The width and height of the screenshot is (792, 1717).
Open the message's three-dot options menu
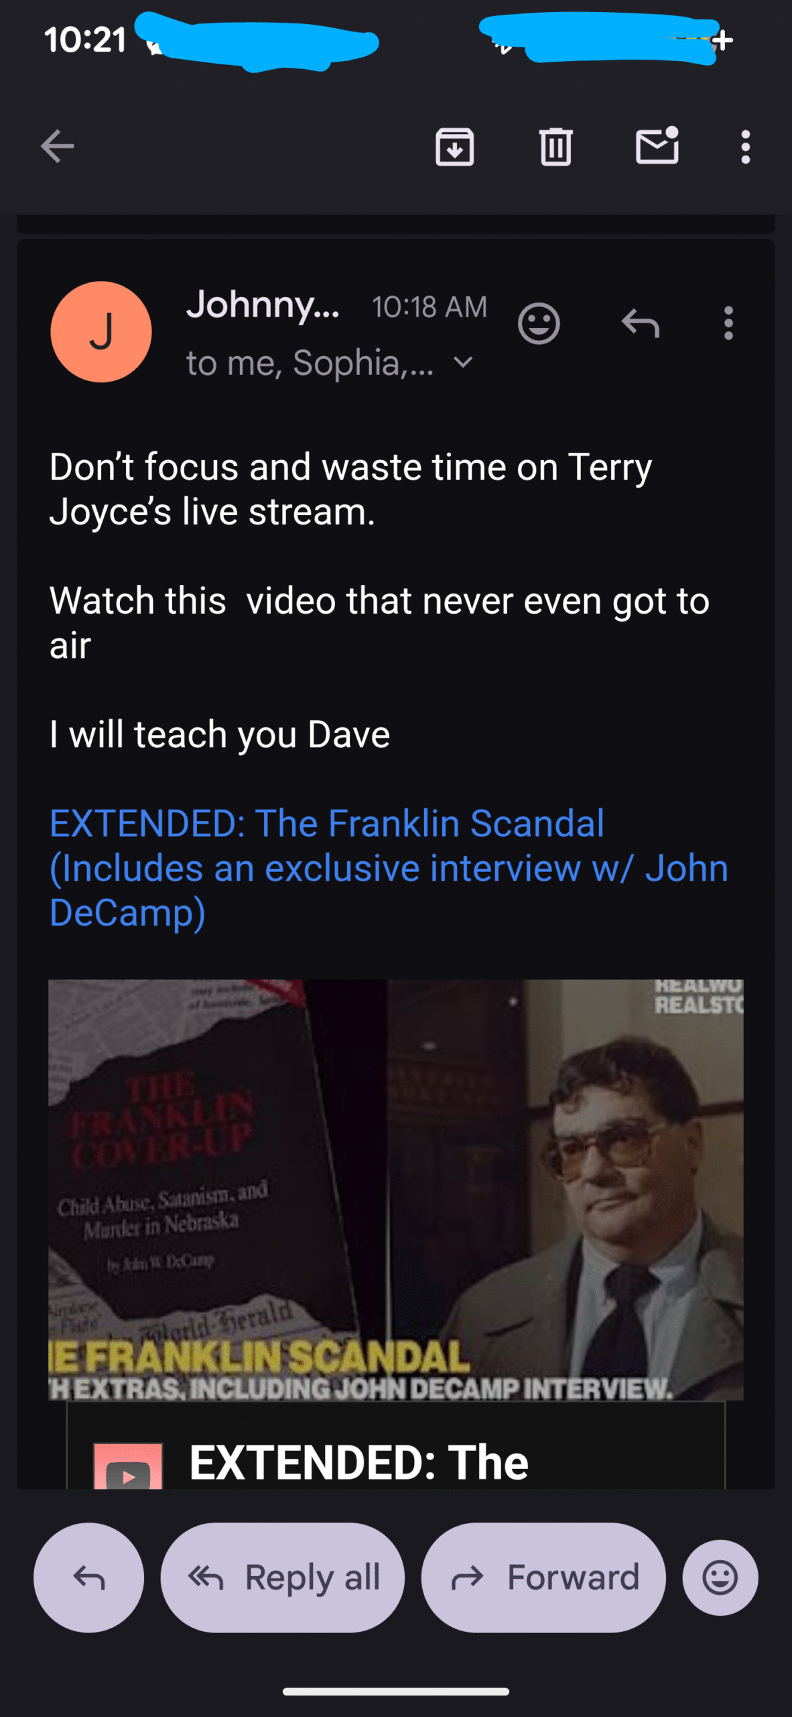[728, 324]
